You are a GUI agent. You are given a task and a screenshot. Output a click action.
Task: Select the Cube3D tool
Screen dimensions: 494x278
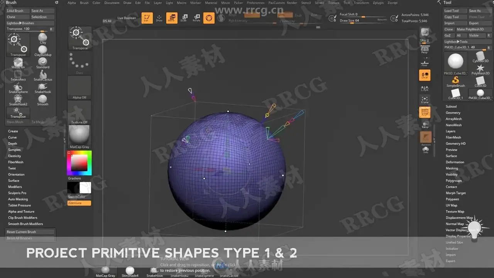[x=480, y=82]
